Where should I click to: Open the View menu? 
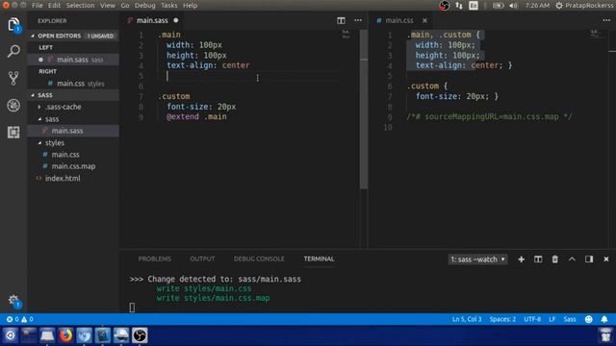point(107,6)
